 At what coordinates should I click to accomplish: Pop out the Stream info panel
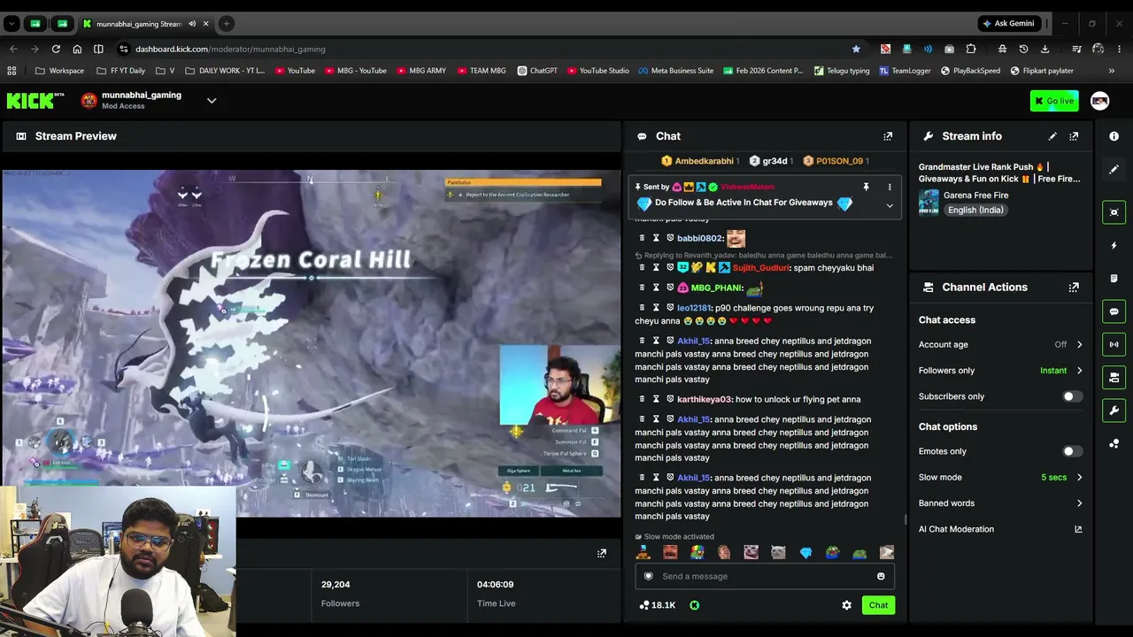tap(1074, 136)
